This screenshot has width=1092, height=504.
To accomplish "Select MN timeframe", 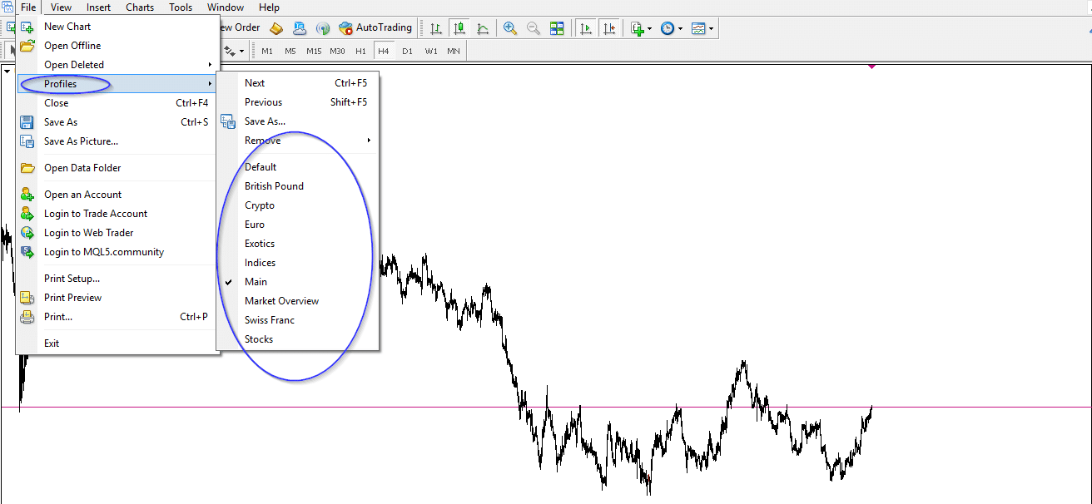I will pyautogui.click(x=454, y=52).
